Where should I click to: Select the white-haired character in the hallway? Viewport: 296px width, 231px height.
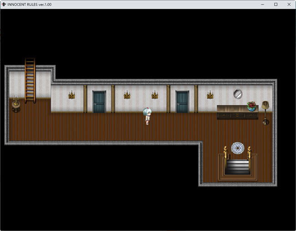pos(147,116)
